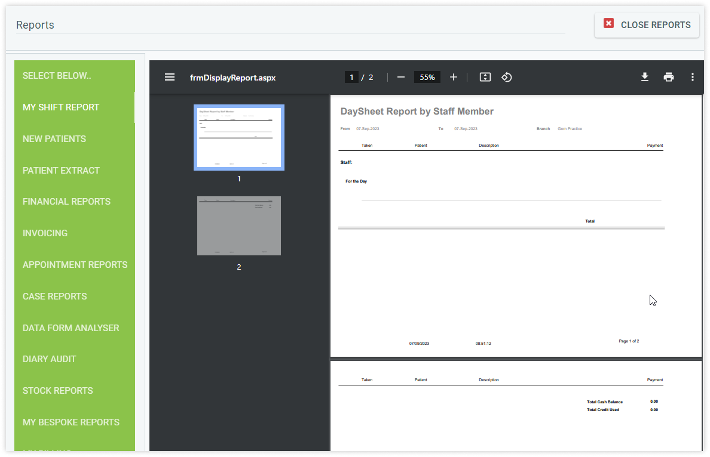Screen dimensions: 710x457
Task: Click the frmDisplayReport.aspx file title
Action: 232,78
